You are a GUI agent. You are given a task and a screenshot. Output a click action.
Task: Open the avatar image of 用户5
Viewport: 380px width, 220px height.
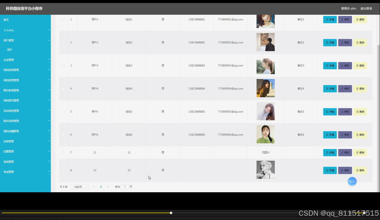[x=265, y=111]
